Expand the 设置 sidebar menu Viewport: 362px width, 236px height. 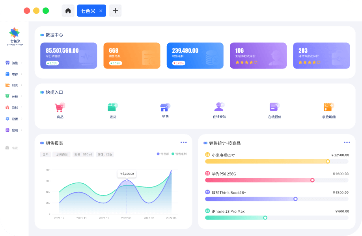pos(14,119)
